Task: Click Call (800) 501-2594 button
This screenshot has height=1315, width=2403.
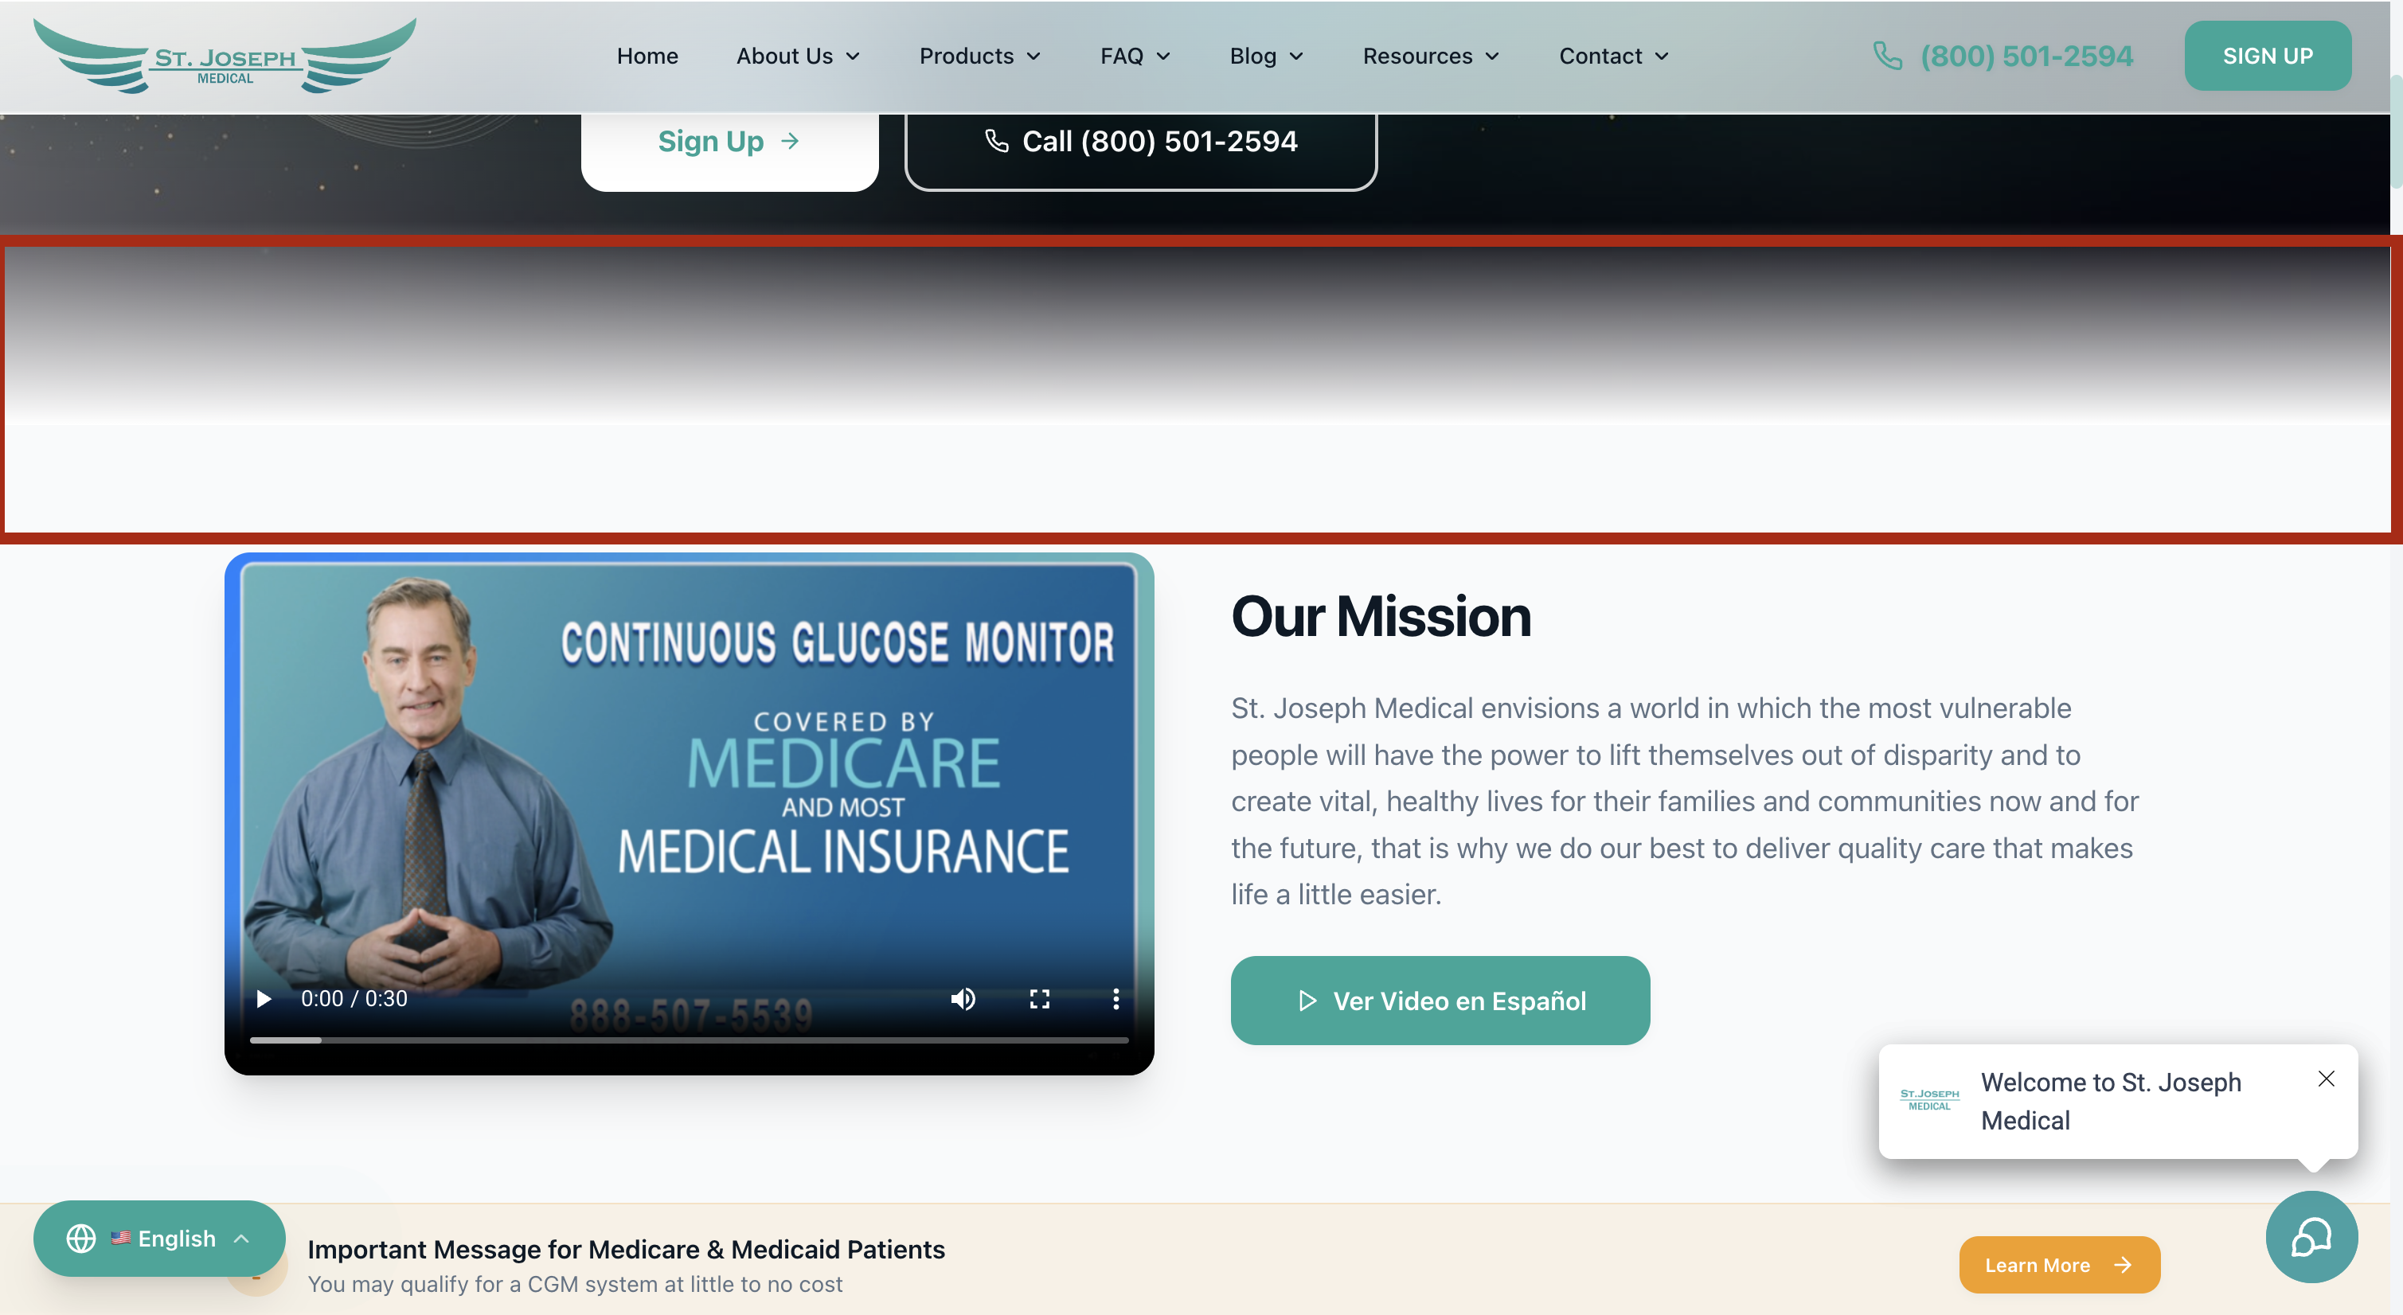Action: point(1141,142)
